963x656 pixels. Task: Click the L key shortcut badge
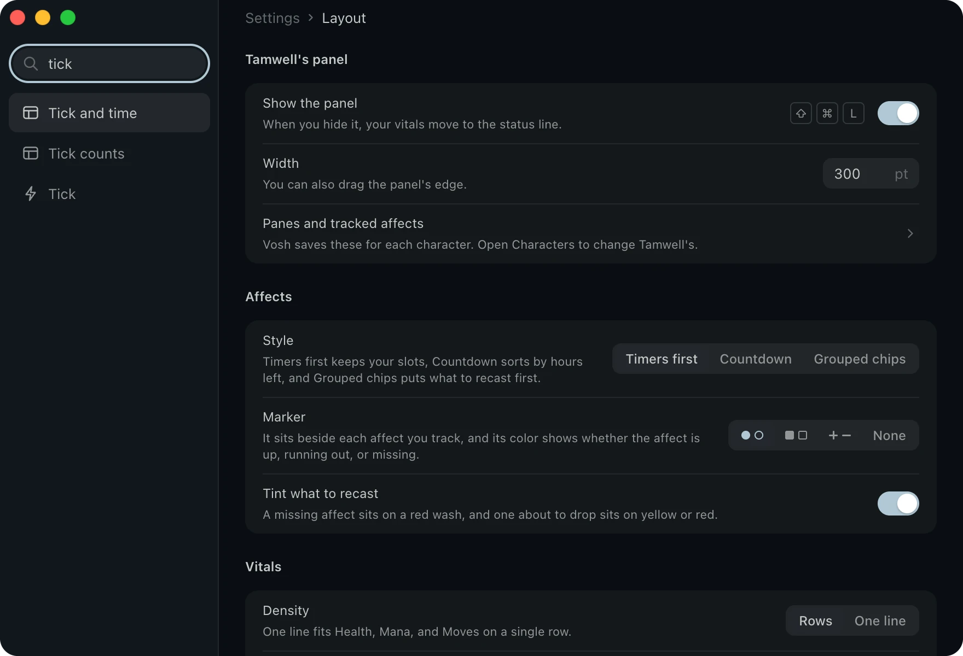click(854, 113)
